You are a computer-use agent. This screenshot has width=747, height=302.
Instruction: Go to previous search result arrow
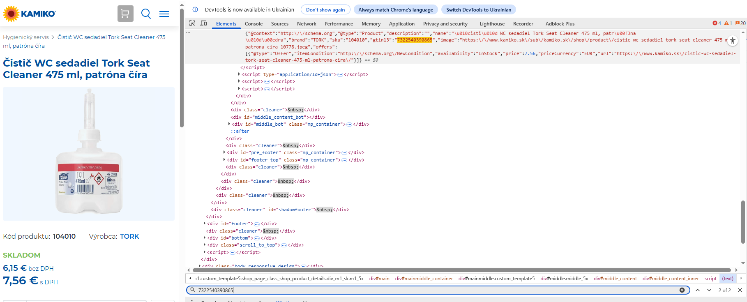point(698,290)
